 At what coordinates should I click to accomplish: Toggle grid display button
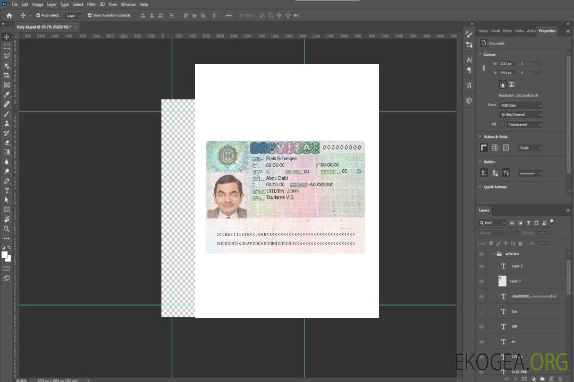tap(495, 147)
